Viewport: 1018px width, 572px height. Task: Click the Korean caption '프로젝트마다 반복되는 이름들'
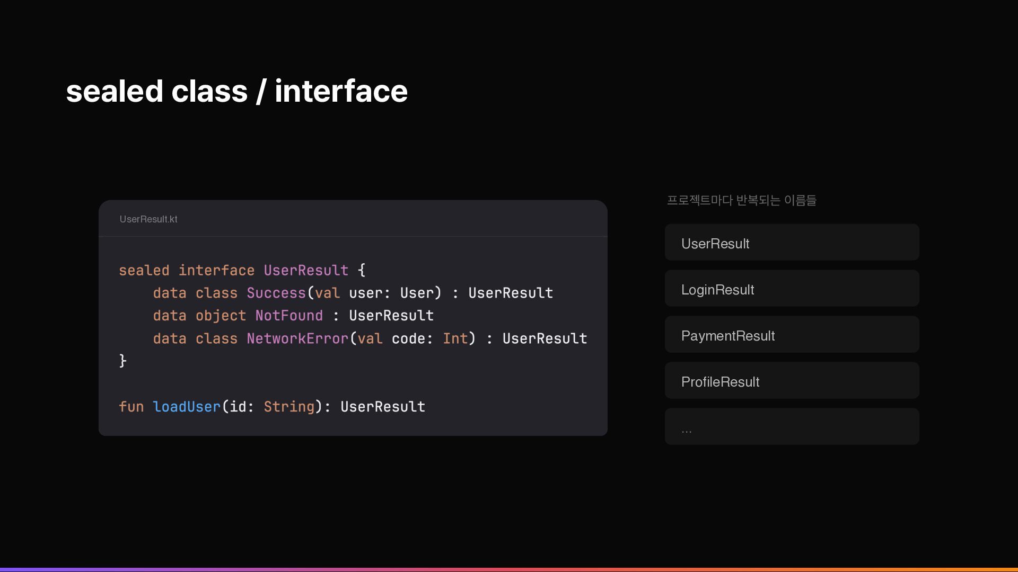click(741, 200)
